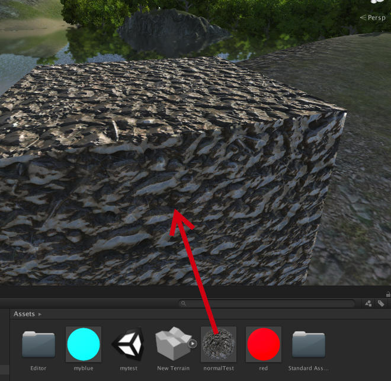Select the normalTest material thumbnail
Viewport: 391px width, 381px height.
pos(219,344)
